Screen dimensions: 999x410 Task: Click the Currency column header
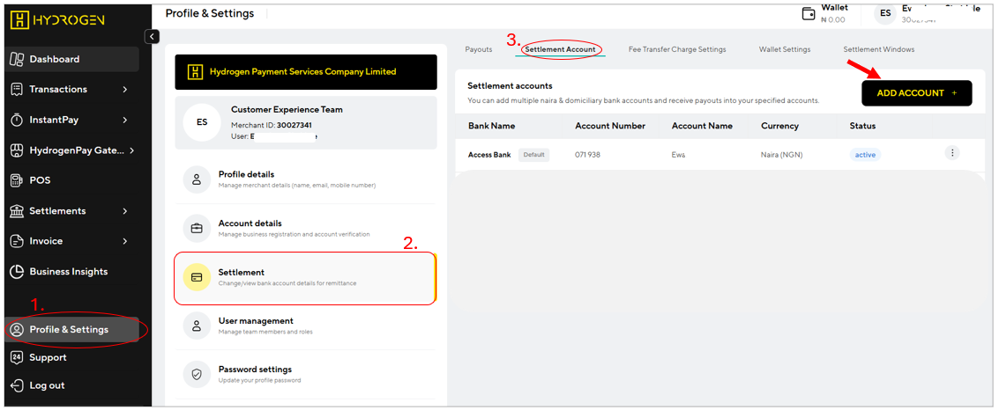coord(779,126)
